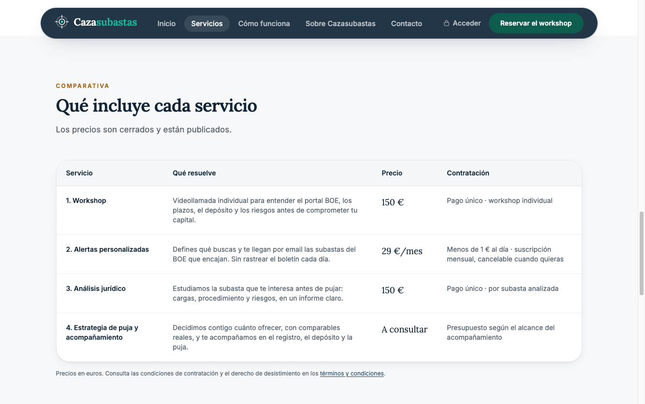
Task: Click the Cazasubastas brand name
Action: (x=105, y=22)
